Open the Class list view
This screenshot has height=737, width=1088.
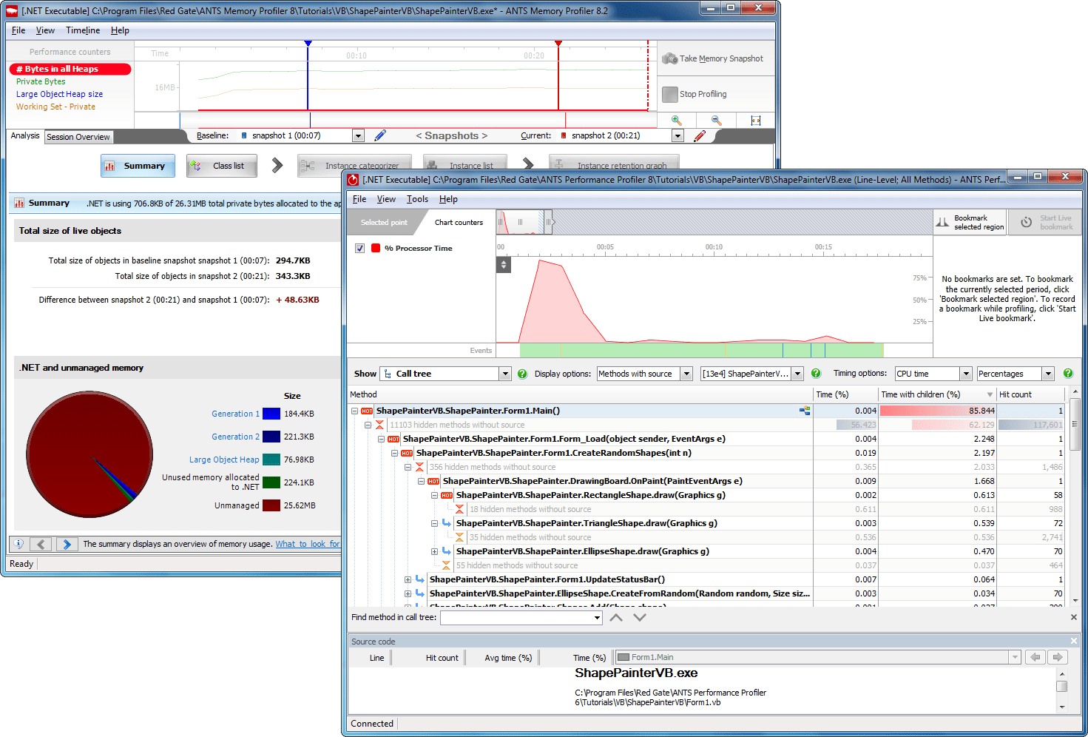221,165
